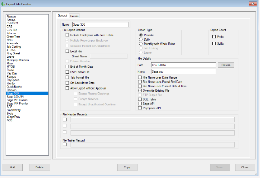Image resolution: width=260 pixels, height=178 pixels.
Task: Enable CSV Format File checkbox
Action: [67, 72]
